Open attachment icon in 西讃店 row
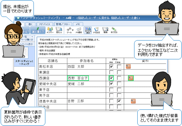This screenshot has height=126, width=182. (x=131, y=78)
